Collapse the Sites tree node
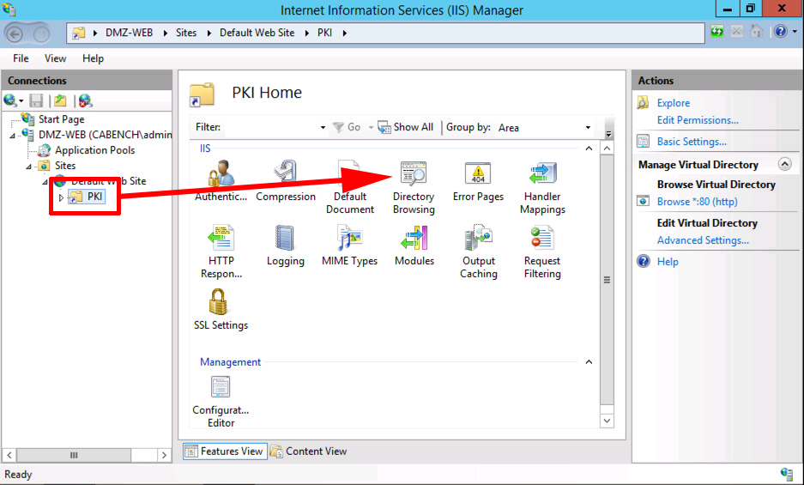Screen dimensions: 804x485 click(x=28, y=167)
